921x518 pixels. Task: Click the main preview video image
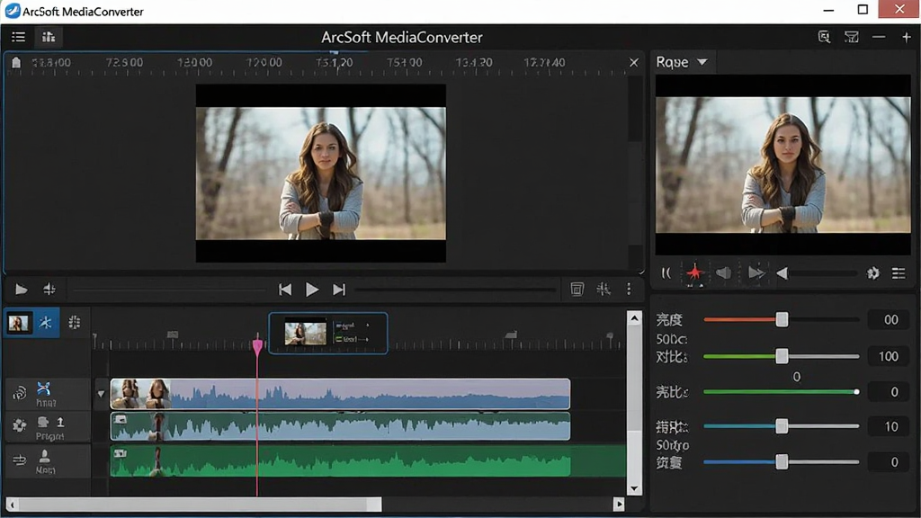pyautogui.click(x=321, y=174)
